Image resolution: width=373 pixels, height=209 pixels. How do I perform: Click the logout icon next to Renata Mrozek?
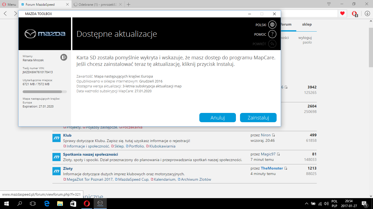(64, 57)
